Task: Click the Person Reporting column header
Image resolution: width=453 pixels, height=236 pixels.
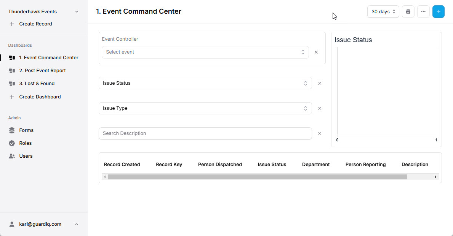Action: [x=365, y=165]
